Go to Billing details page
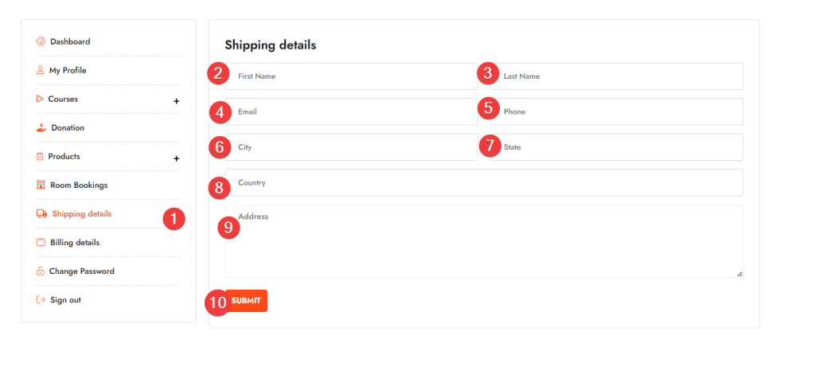This screenshot has height=371, width=815. [x=75, y=242]
